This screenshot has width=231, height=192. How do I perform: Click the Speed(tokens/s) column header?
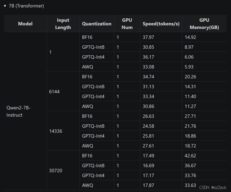161,24
